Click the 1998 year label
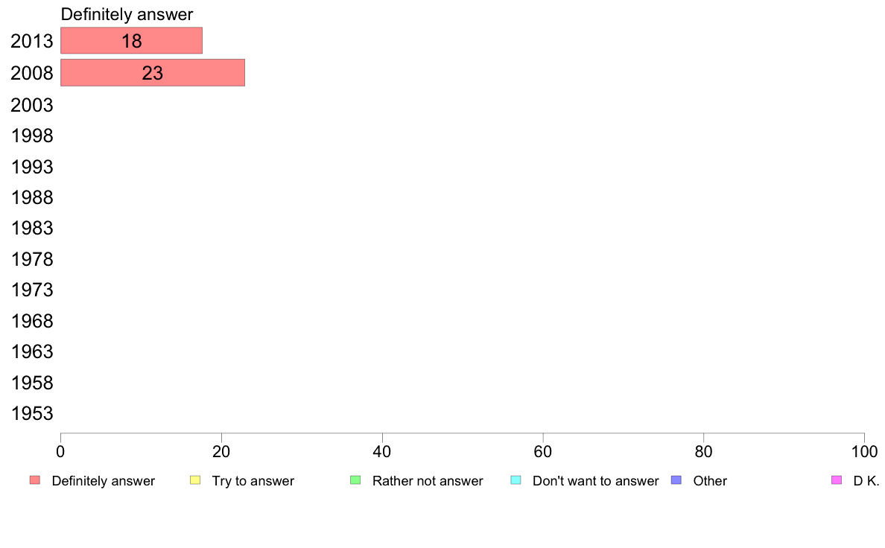885x548 pixels. [32, 136]
